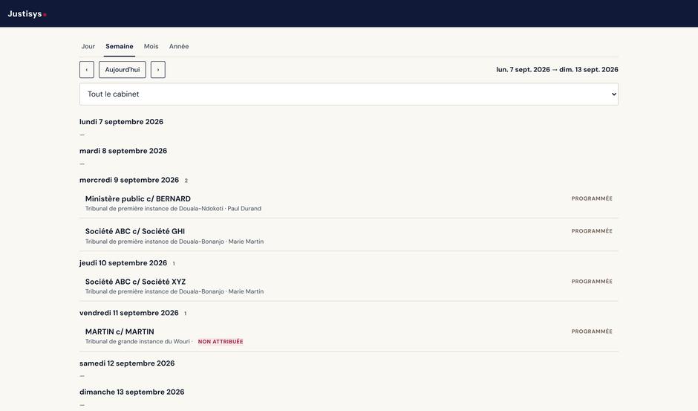Switch to the Jour tab
Viewport: 698px width, 411px height.
pos(88,46)
